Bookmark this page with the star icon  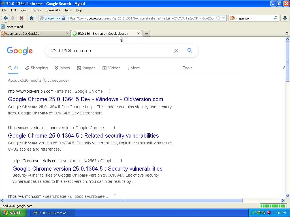(x=218, y=18)
